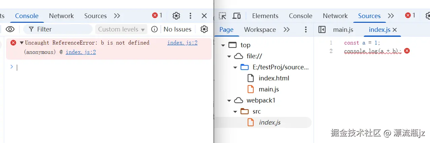Collapse the src folder
This screenshot has width=430, height=143.
(235, 111)
